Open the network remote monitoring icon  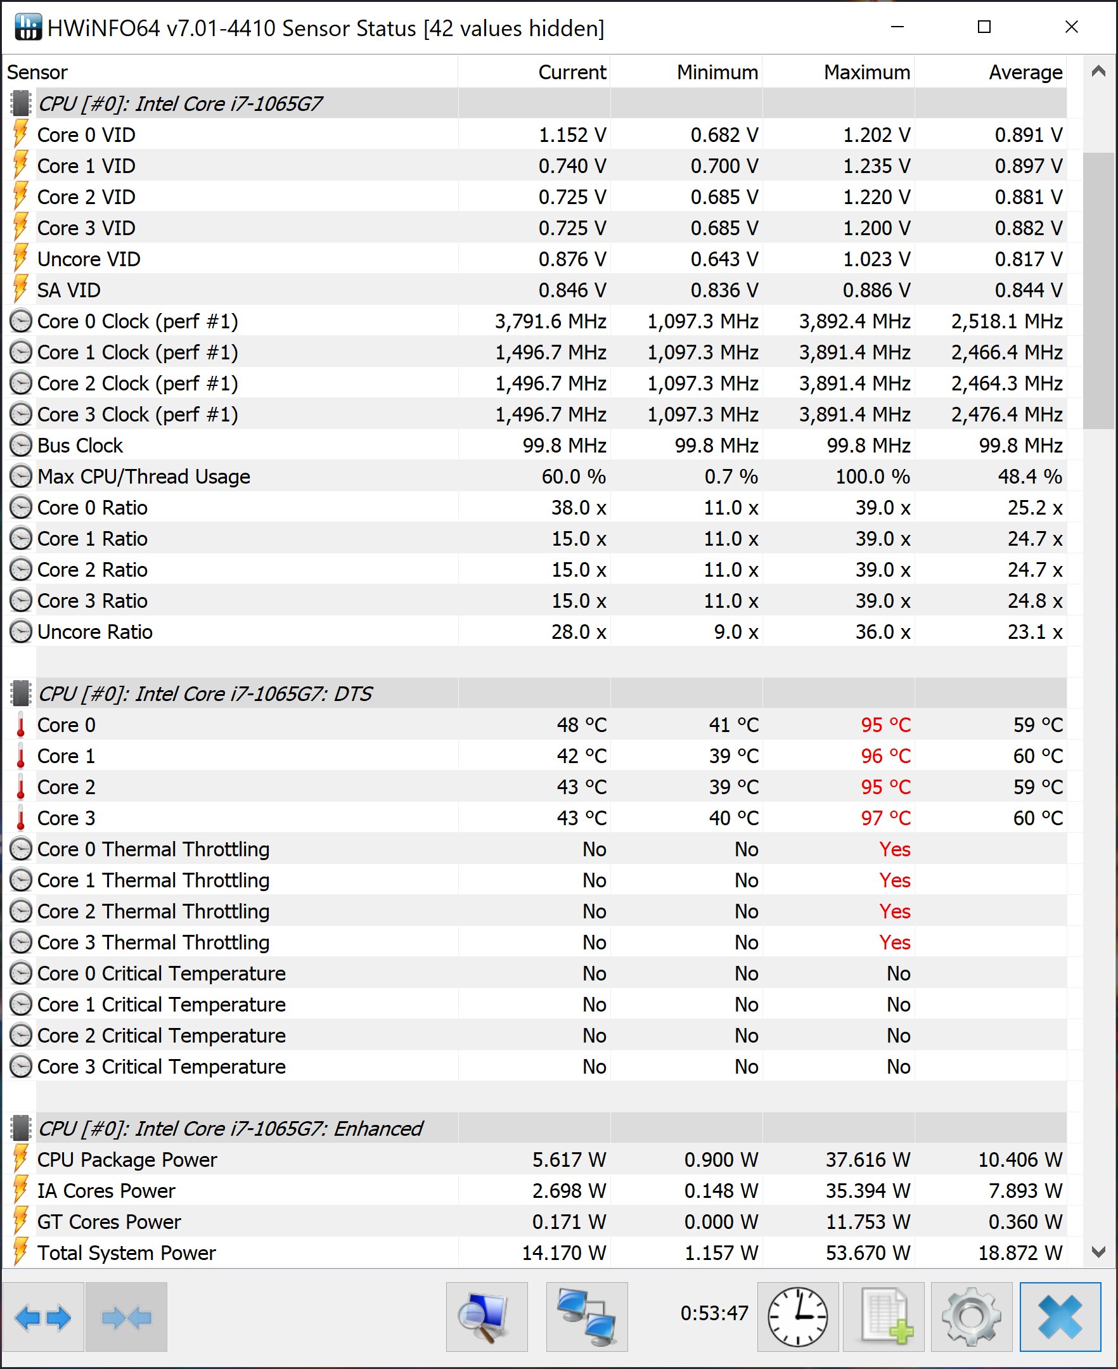587,1318
